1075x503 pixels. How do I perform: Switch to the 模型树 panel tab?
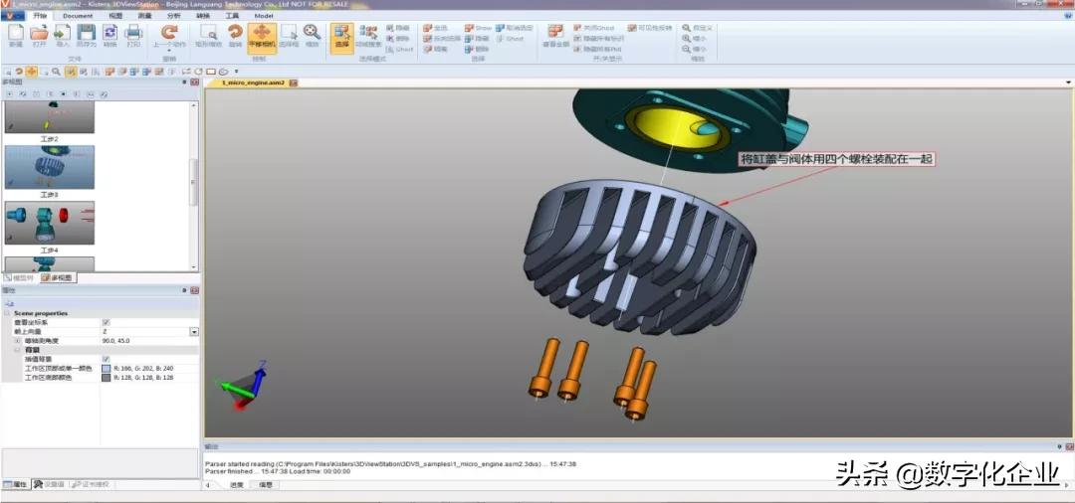(19, 278)
